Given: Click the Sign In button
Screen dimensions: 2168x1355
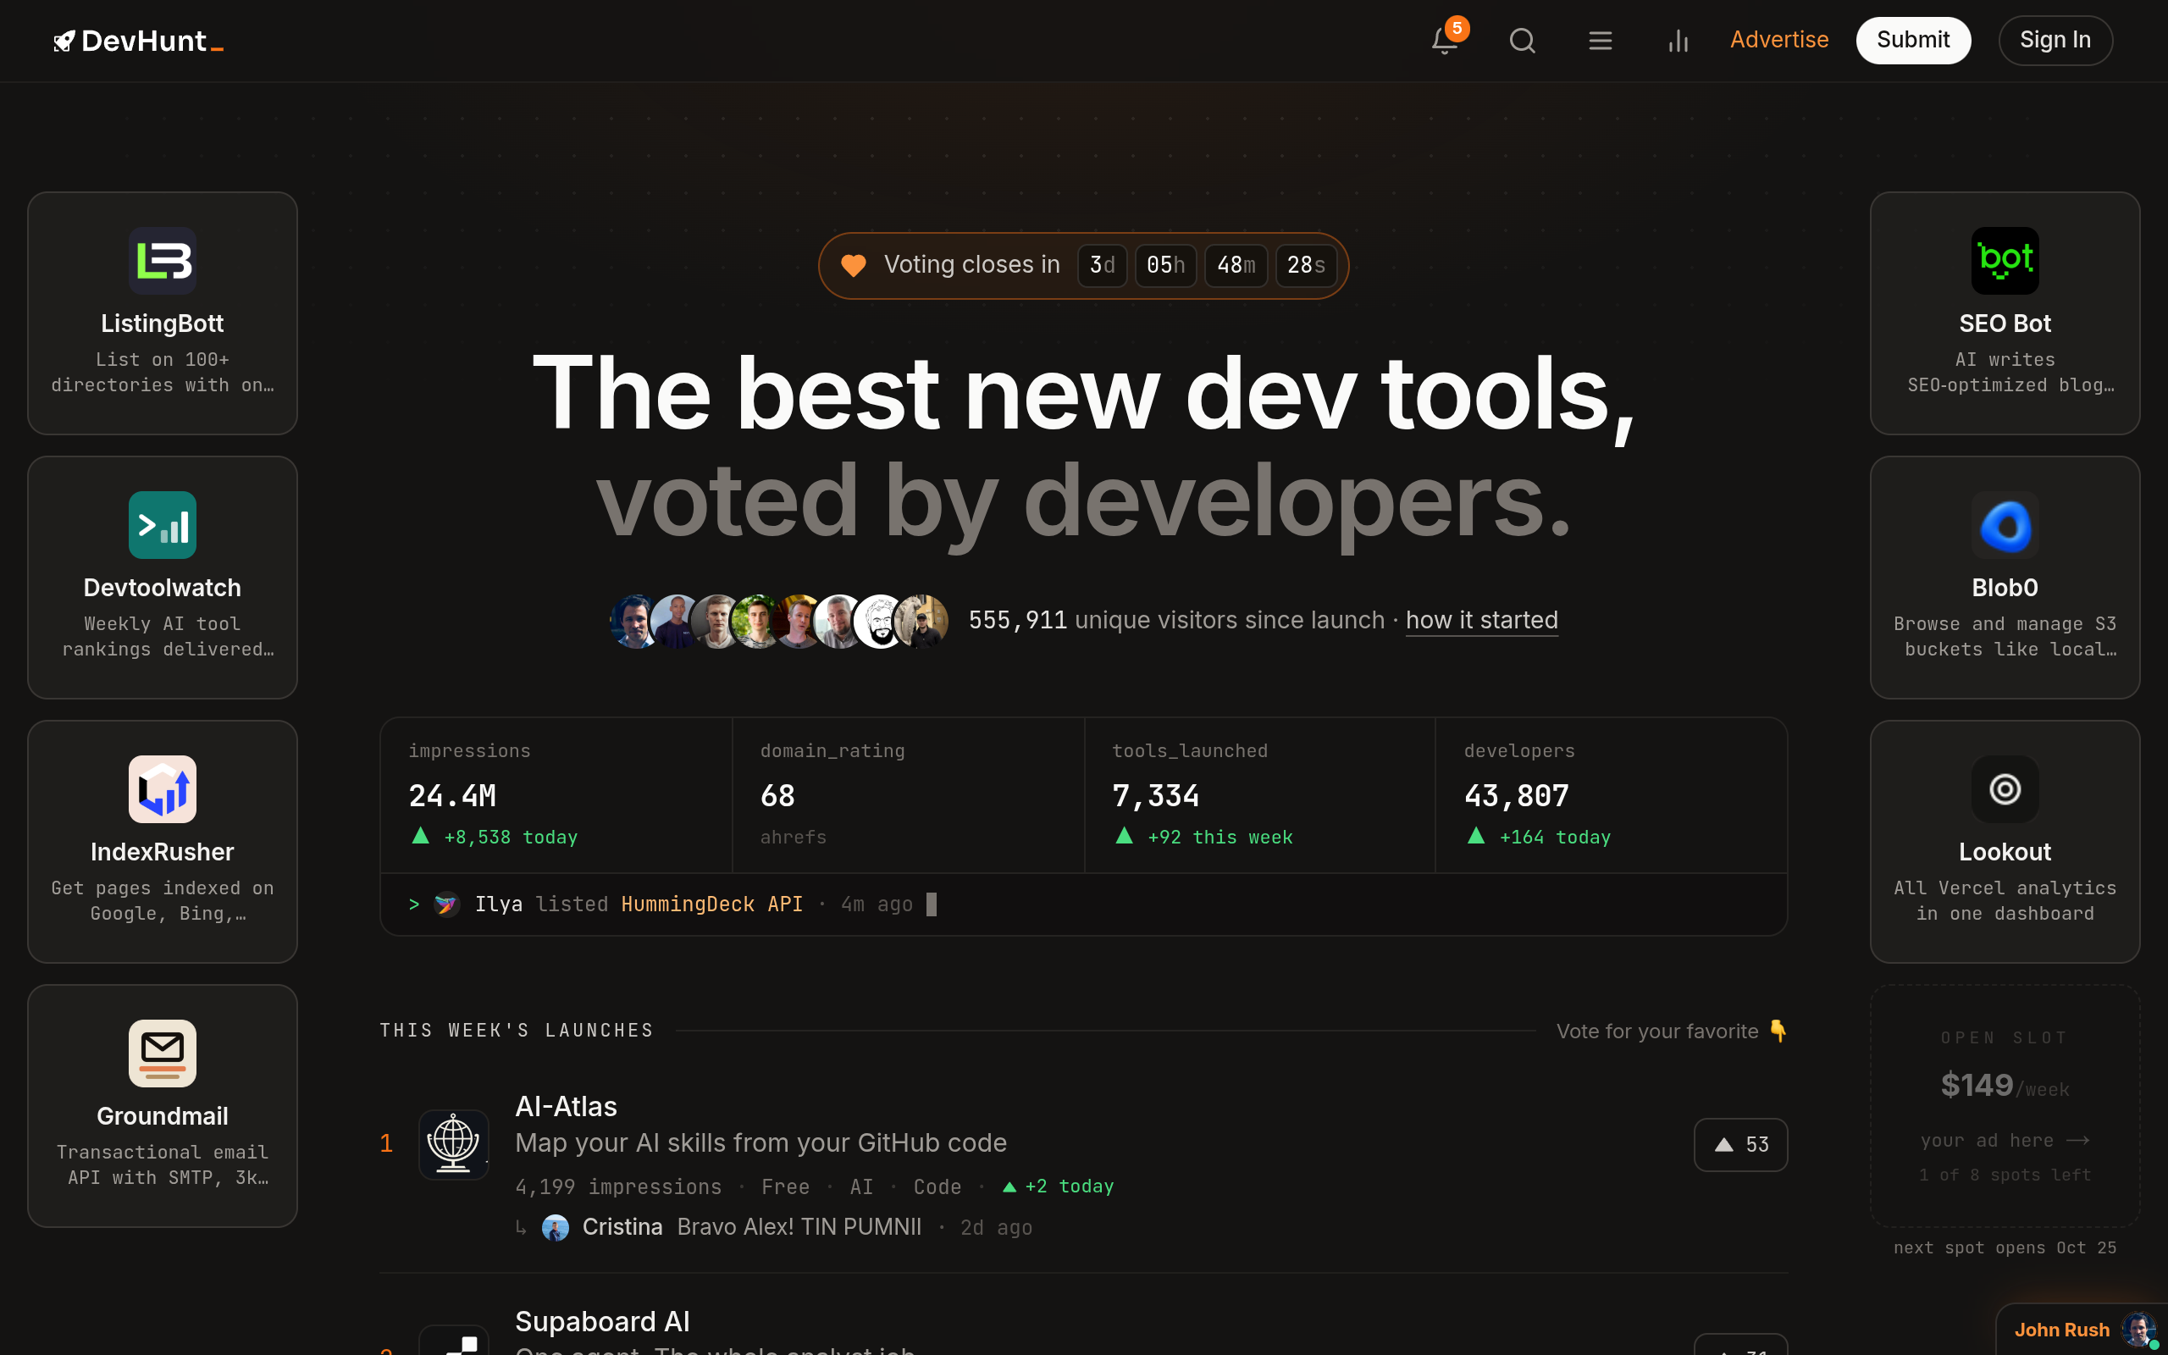Looking at the screenshot, I should pyautogui.click(x=2055, y=41).
